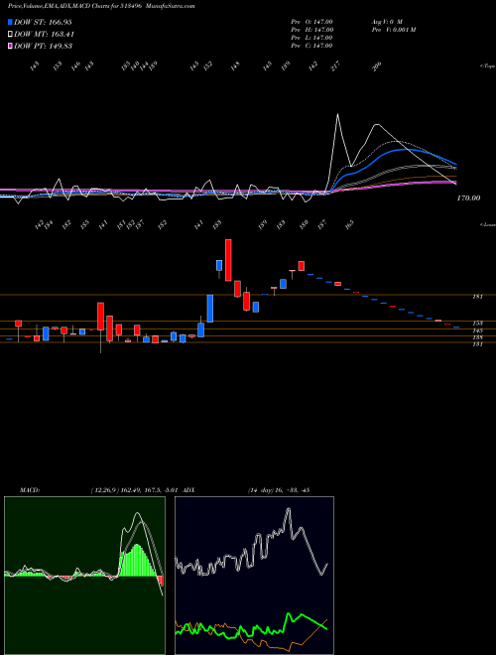Select the 'Pre O: 147.00' open value

pos(311,22)
